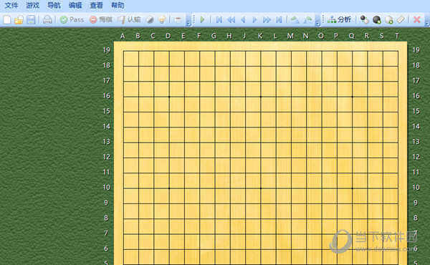This screenshot has width=430, height=265.
Task: Place a stone on star point Q16
Action: pos(353,97)
